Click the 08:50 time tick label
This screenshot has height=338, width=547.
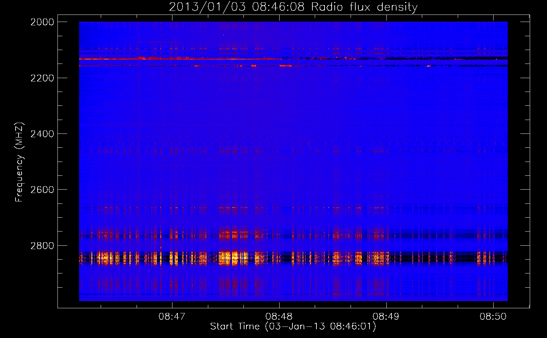pyautogui.click(x=493, y=316)
